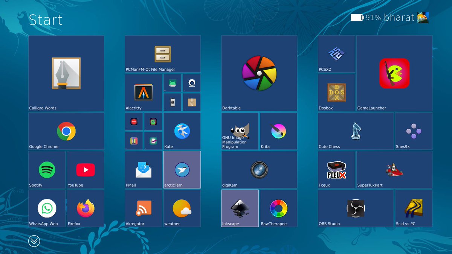Launch the Kate editor tile
The width and height of the screenshot is (452, 254).
point(182,131)
